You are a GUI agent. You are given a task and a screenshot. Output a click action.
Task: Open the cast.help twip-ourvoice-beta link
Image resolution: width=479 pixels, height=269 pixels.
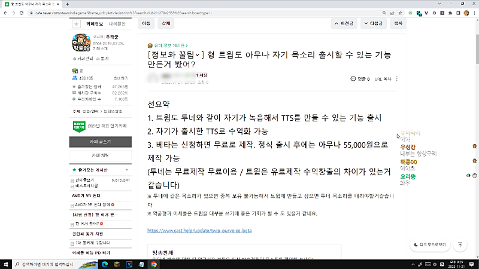199,231
